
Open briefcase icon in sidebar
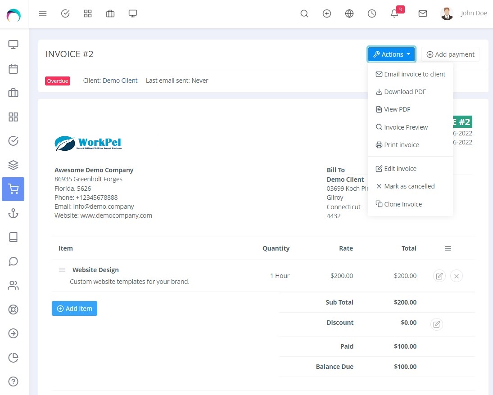coord(13,93)
